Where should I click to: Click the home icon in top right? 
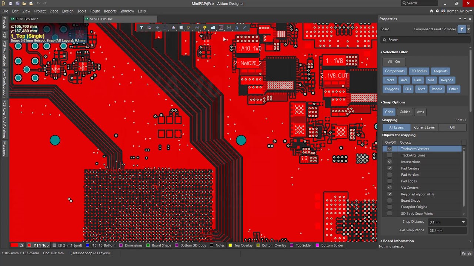[432, 11]
